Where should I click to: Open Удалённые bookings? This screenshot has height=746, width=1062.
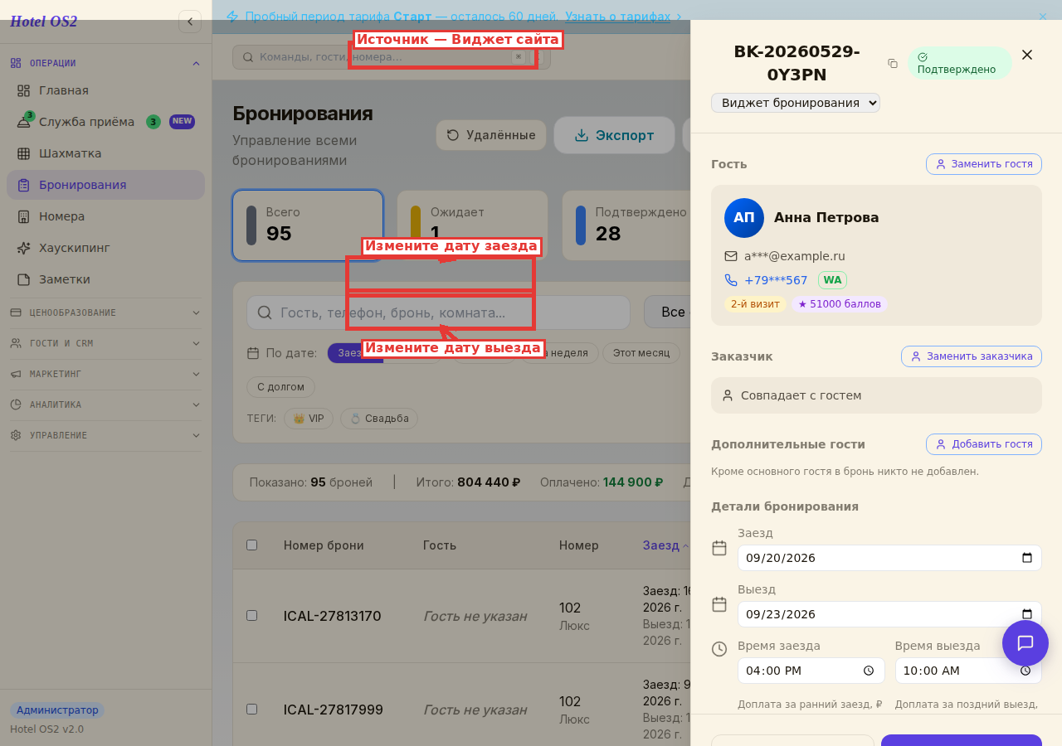coord(491,135)
